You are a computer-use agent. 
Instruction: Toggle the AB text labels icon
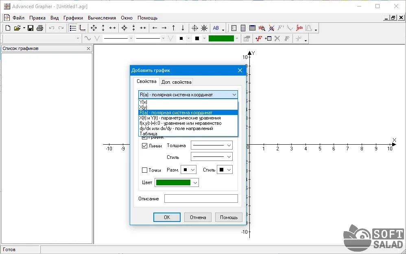tap(216, 28)
